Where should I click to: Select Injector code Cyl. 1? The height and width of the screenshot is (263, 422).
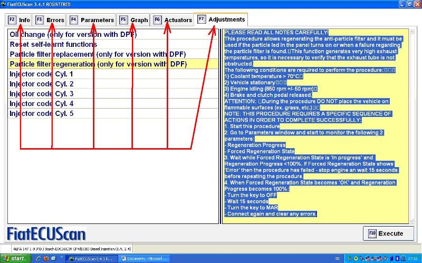(113, 74)
